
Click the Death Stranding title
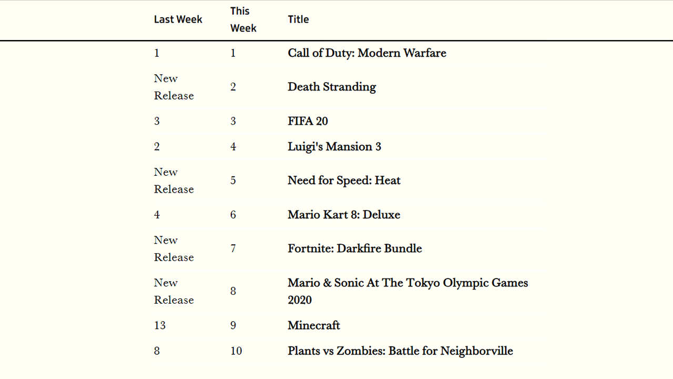(x=332, y=87)
